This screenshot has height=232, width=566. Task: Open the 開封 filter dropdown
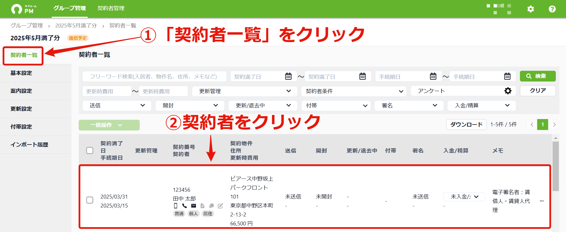pyautogui.click(x=190, y=105)
